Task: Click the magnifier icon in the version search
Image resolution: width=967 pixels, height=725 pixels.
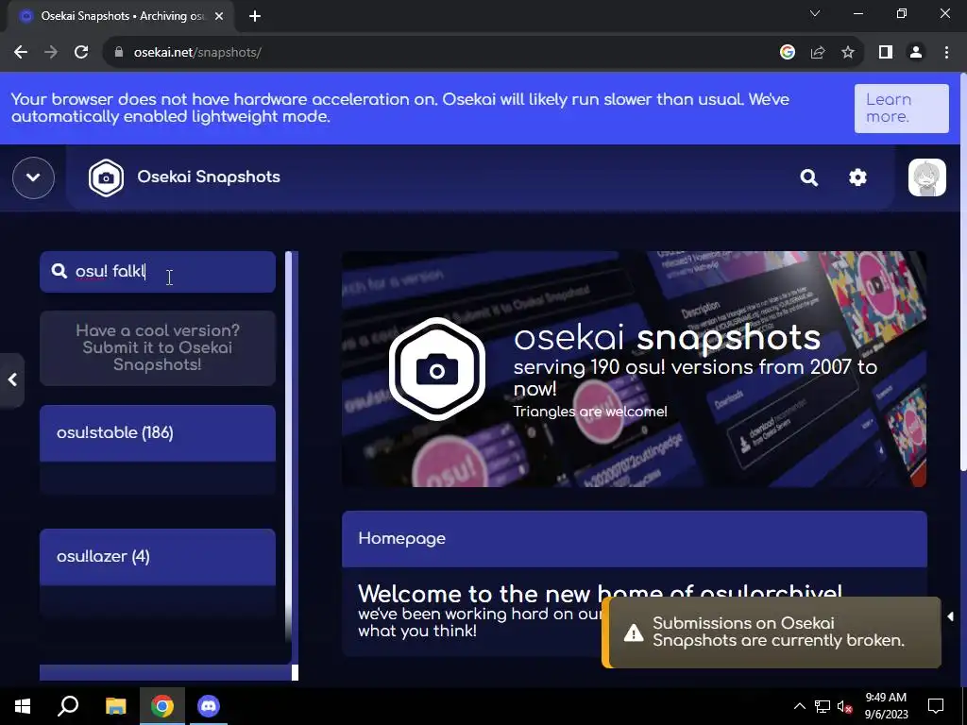Action: [x=59, y=271]
